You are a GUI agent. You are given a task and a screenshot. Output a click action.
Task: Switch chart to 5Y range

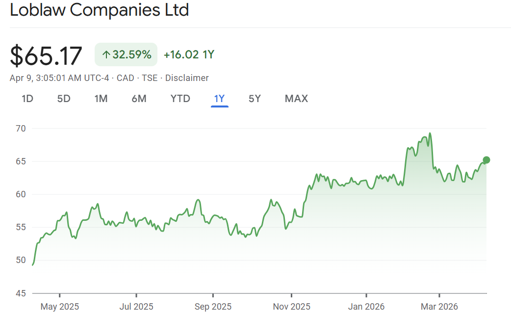255,99
